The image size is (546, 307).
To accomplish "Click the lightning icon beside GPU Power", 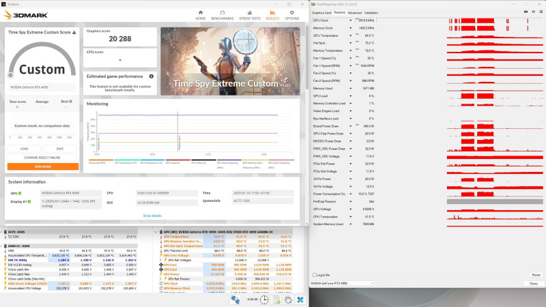I will (161, 274).
